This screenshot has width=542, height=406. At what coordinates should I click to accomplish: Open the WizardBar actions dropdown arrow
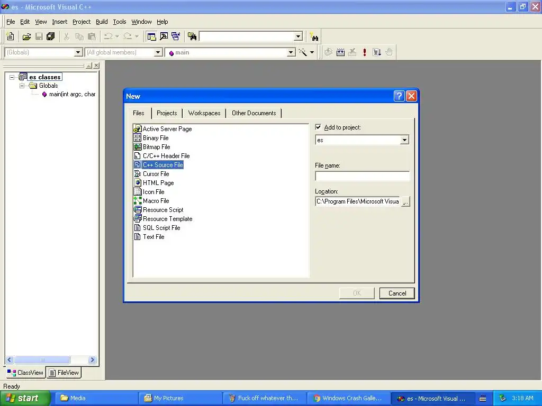(312, 52)
